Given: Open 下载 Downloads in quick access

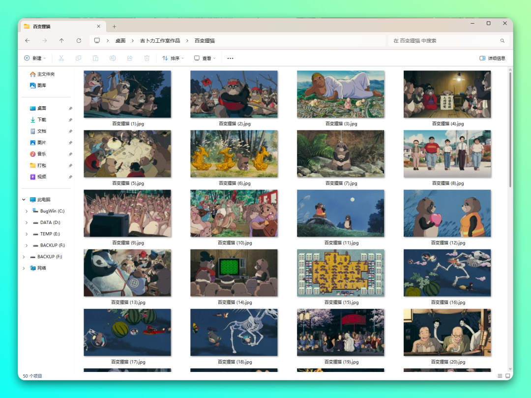Looking at the screenshot, I should (38, 120).
